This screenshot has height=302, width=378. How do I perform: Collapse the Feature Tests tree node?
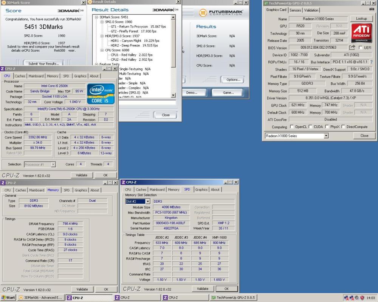(96, 64)
